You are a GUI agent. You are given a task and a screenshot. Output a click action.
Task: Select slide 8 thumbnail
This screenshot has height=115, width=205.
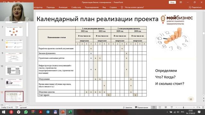click(x=14, y=44)
